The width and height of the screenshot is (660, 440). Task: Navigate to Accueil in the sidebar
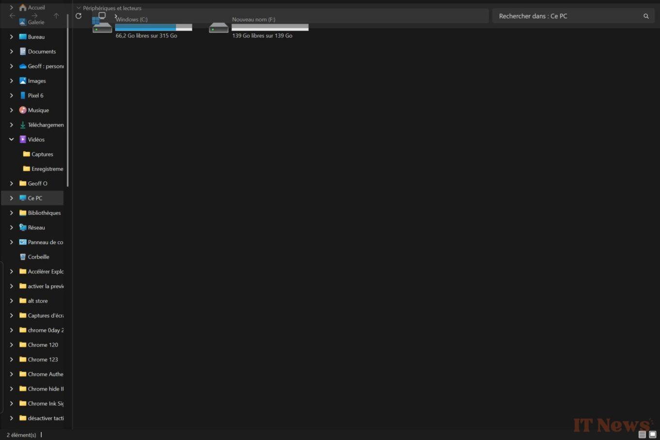(34, 7)
